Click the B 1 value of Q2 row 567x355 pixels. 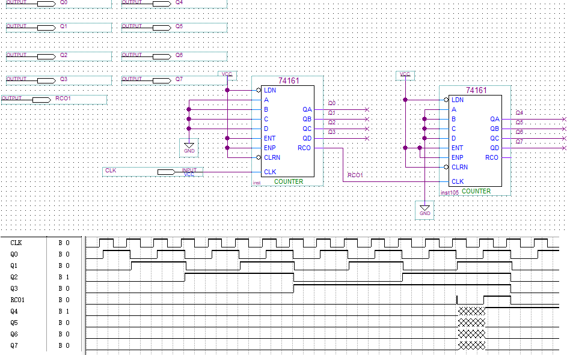[64, 277]
